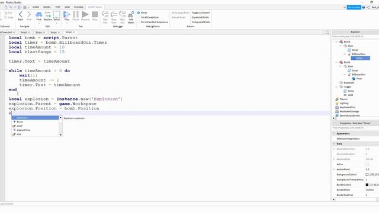Image resolution: width=379 pixels, height=213 pixels.
Task: Click the Copy clipboard icon
Action: (x=9, y=17)
